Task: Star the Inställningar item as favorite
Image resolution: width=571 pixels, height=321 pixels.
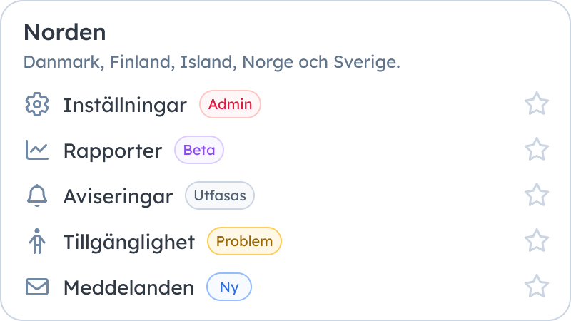Action: [x=537, y=104]
